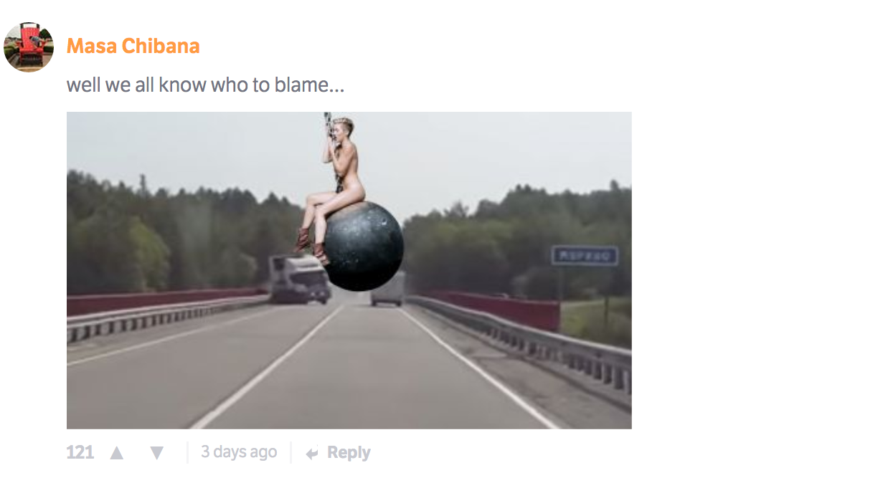Select the comment text about who to blame
The image size is (883, 478).
click(x=205, y=85)
